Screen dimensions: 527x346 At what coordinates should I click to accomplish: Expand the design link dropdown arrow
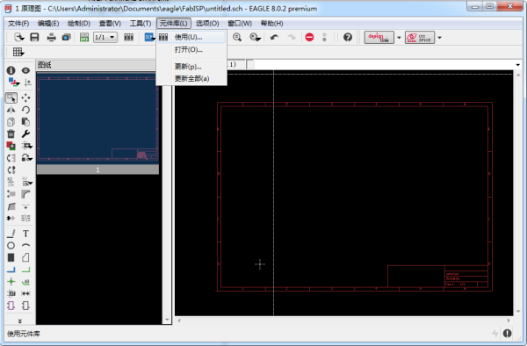tap(399, 37)
